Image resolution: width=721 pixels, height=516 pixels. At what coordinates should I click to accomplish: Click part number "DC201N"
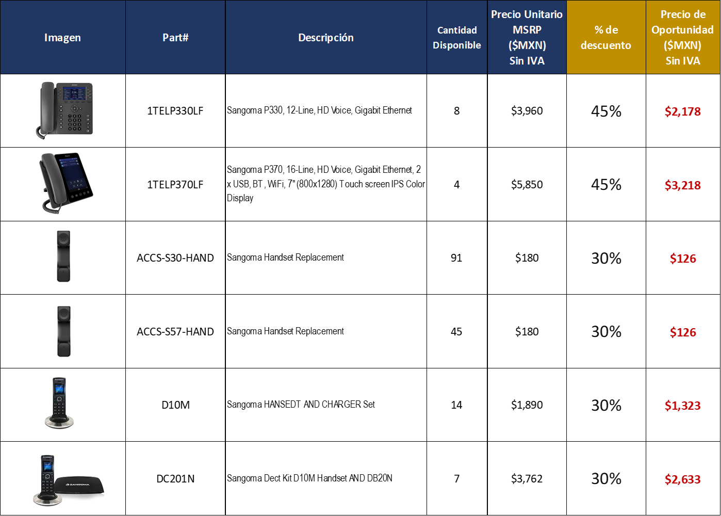[175, 479]
